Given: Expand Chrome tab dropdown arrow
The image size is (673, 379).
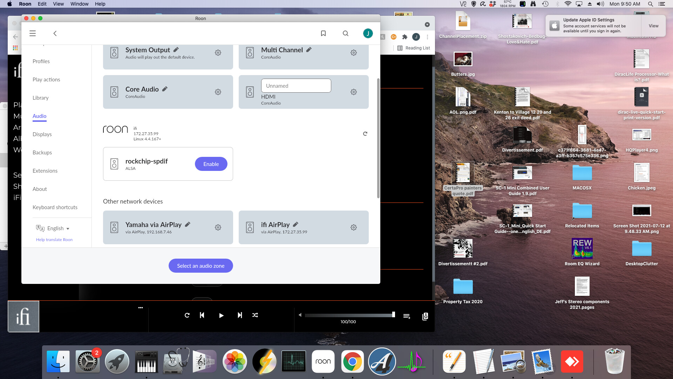Looking at the screenshot, I should click(x=427, y=25).
